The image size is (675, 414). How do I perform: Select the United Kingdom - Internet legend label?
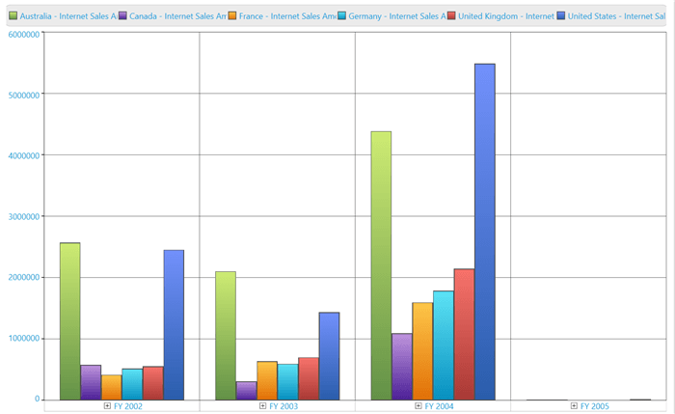click(506, 16)
